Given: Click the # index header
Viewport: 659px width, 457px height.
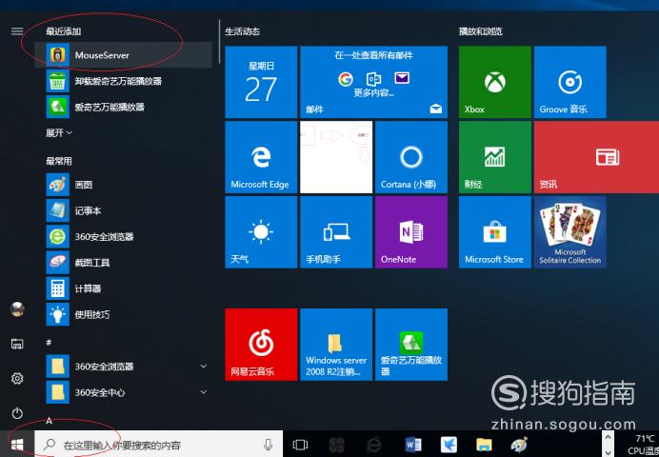Looking at the screenshot, I should coord(49,343).
